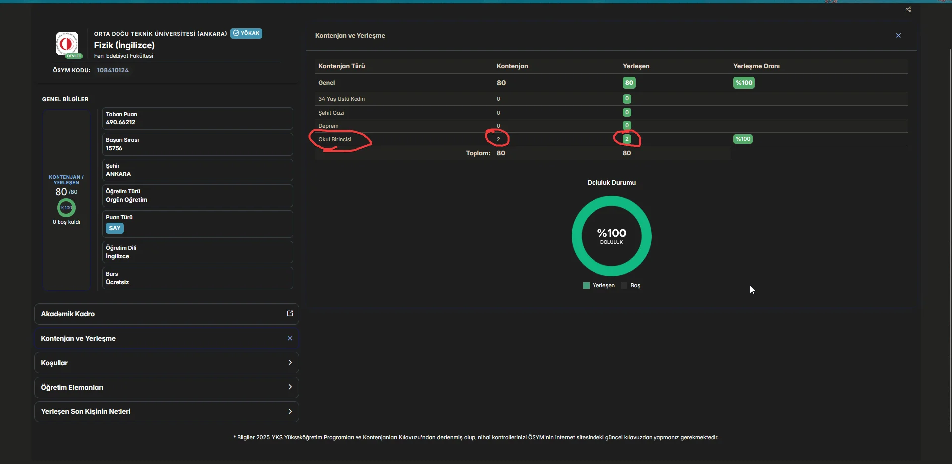952x464 pixels.
Task: Click the ORTA DOĞU TEKNİK ÜNİVERSİTESİ name
Action: pyautogui.click(x=161, y=34)
